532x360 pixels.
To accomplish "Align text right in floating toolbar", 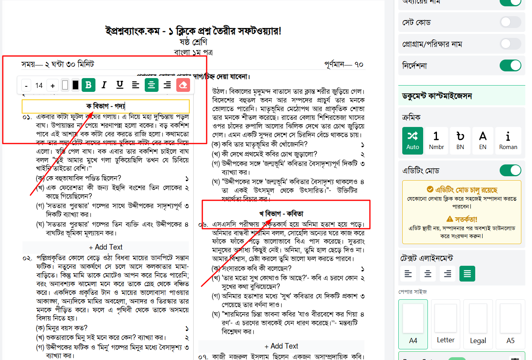I will [x=167, y=85].
